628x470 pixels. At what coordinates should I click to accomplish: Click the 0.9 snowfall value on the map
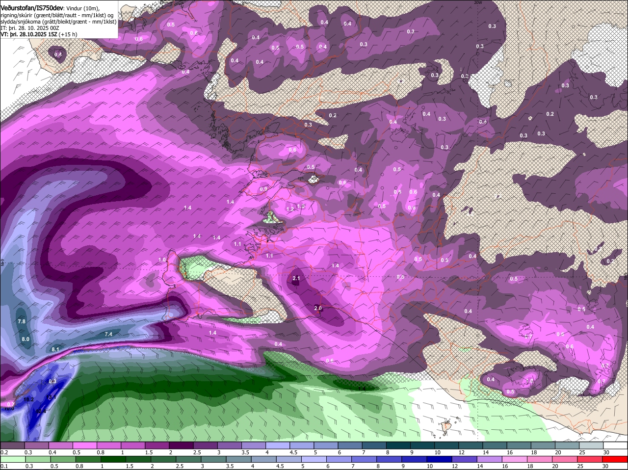pyautogui.click(x=263, y=189)
